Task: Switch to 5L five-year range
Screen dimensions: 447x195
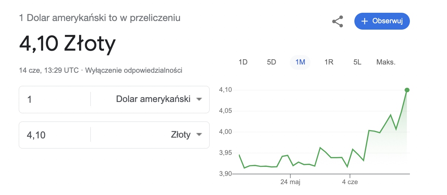Action: [x=357, y=62]
